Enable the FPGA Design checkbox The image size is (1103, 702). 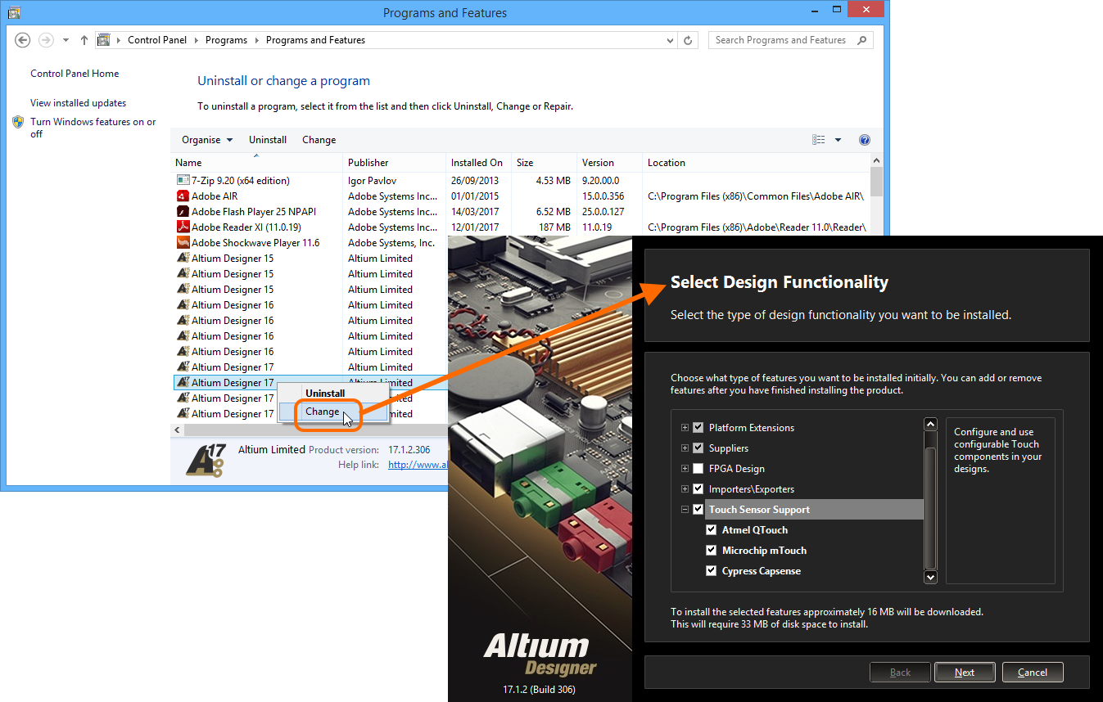pyautogui.click(x=698, y=469)
